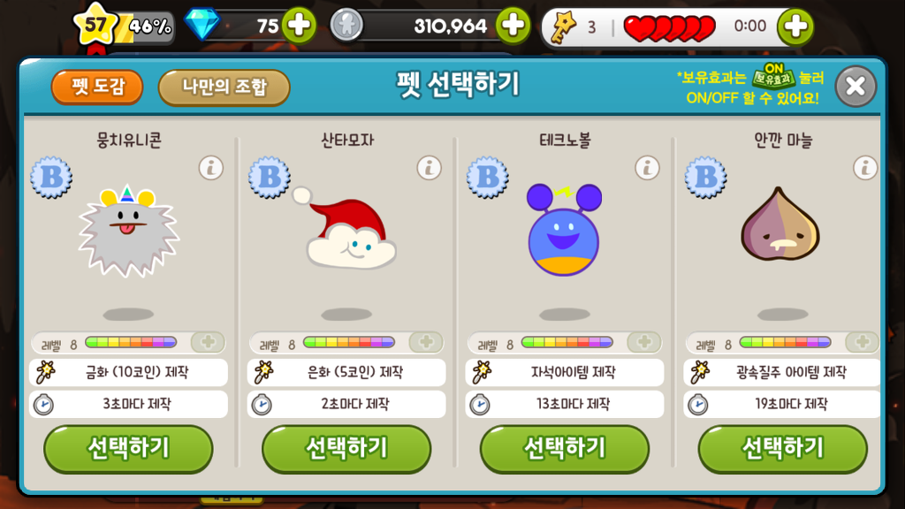Close the pet selection dialog
This screenshot has width=905, height=509.
[x=856, y=87]
